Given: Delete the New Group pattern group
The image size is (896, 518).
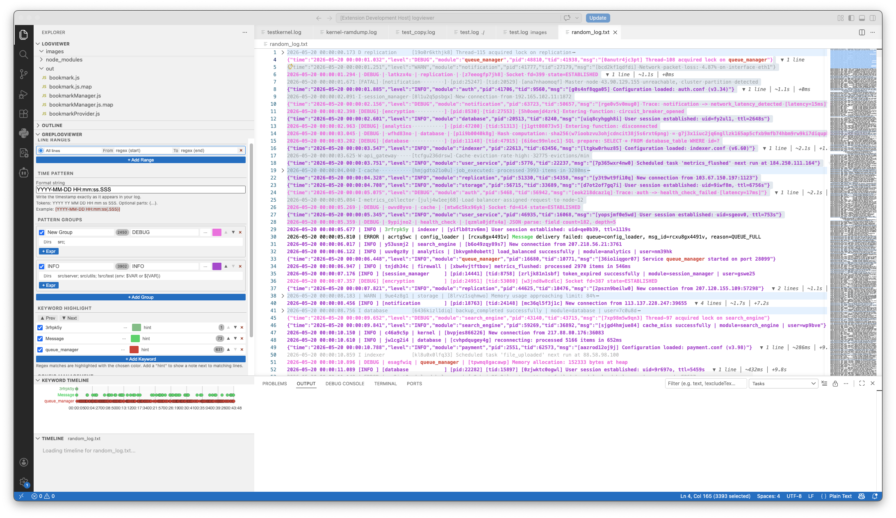Looking at the screenshot, I should click(240, 232).
